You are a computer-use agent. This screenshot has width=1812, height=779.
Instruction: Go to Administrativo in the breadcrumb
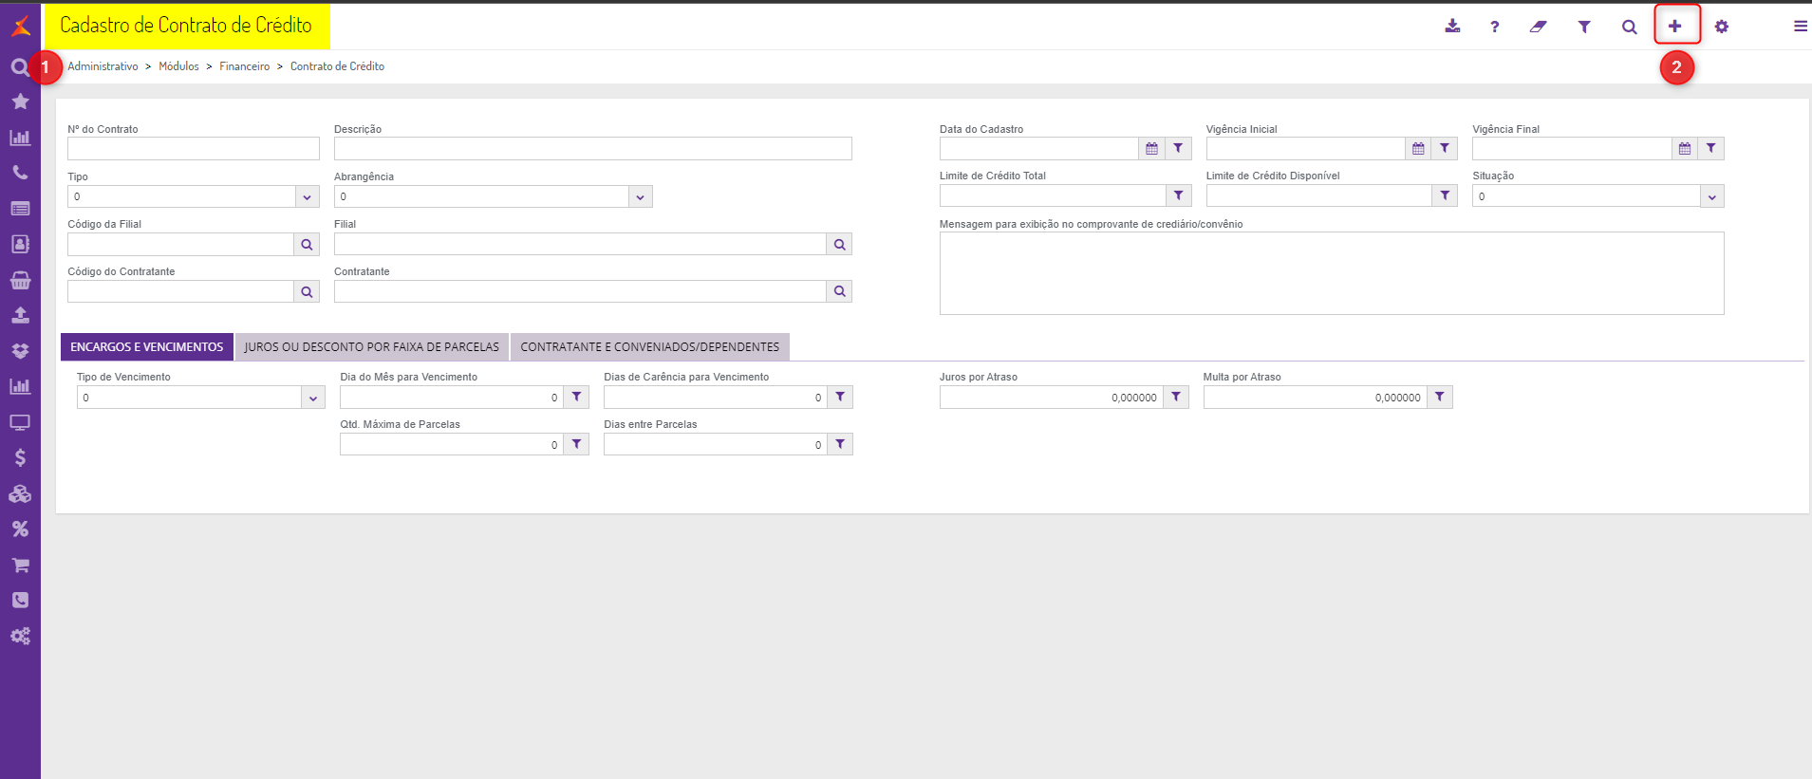point(103,66)
